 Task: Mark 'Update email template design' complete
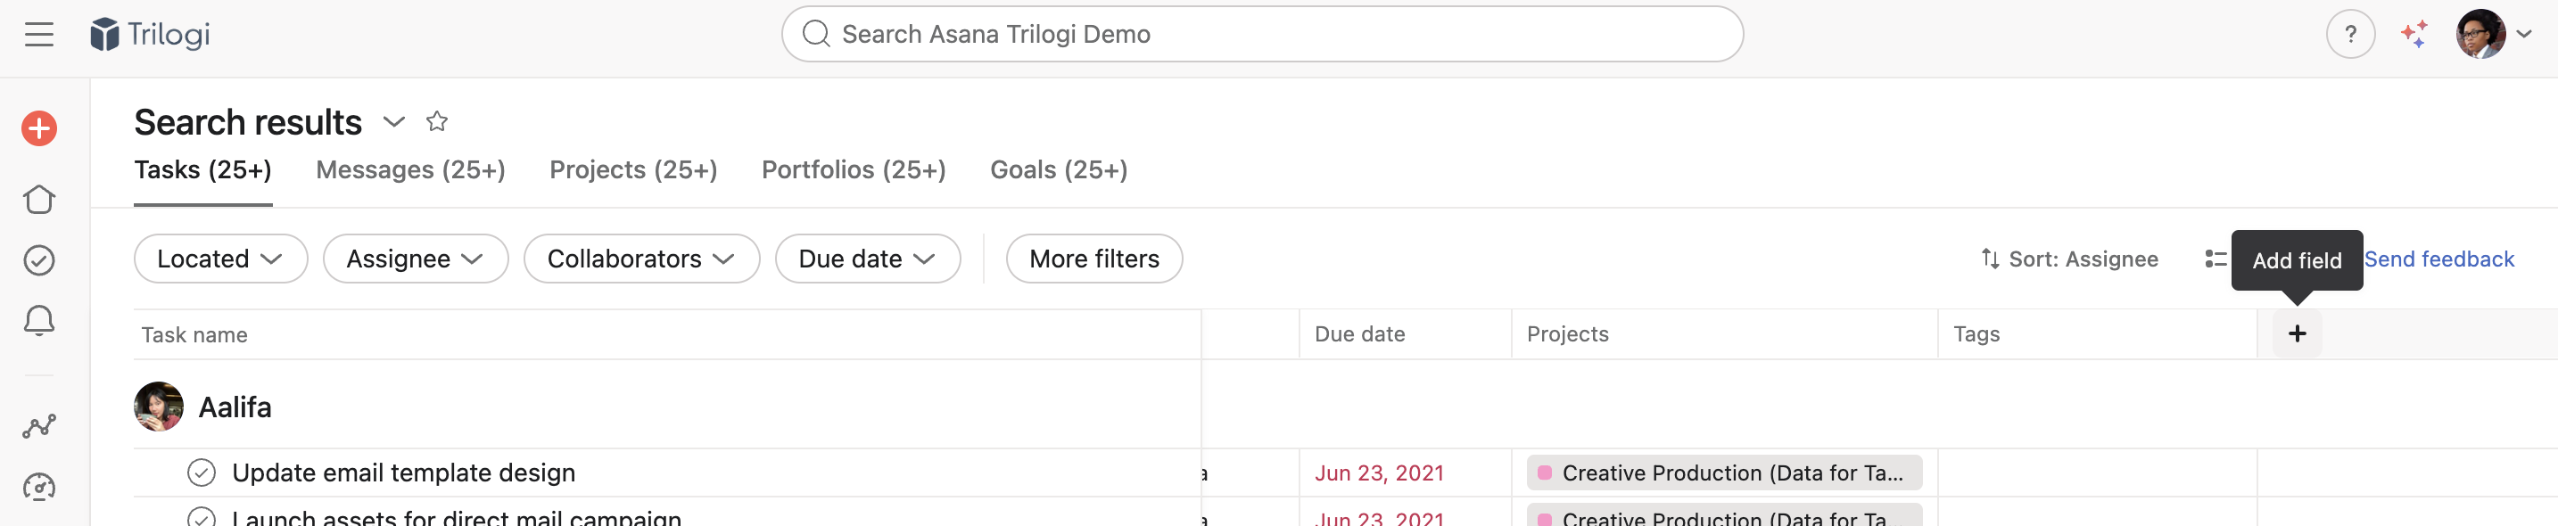202,473
